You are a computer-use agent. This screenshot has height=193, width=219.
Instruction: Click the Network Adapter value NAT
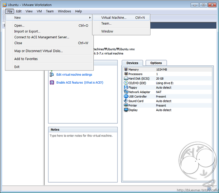pyautogui.click(x=159, y=92)
